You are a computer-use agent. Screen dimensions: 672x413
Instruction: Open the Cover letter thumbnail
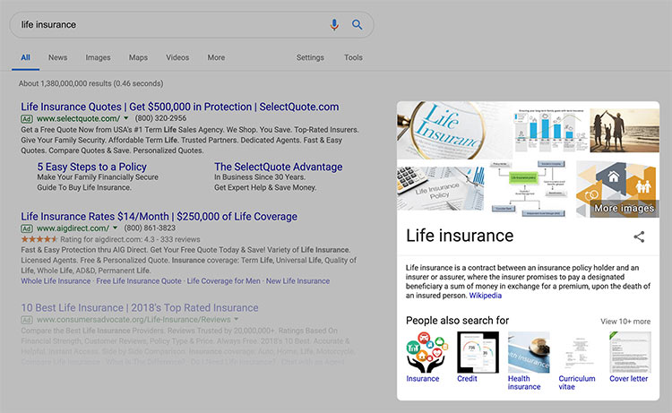click(630, 352)
